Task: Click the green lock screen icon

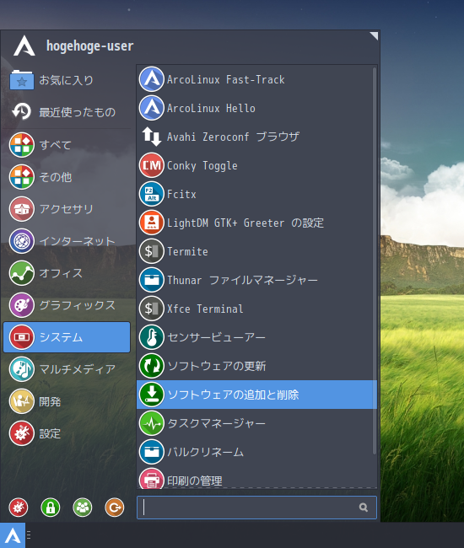Action: click(51, 507)
